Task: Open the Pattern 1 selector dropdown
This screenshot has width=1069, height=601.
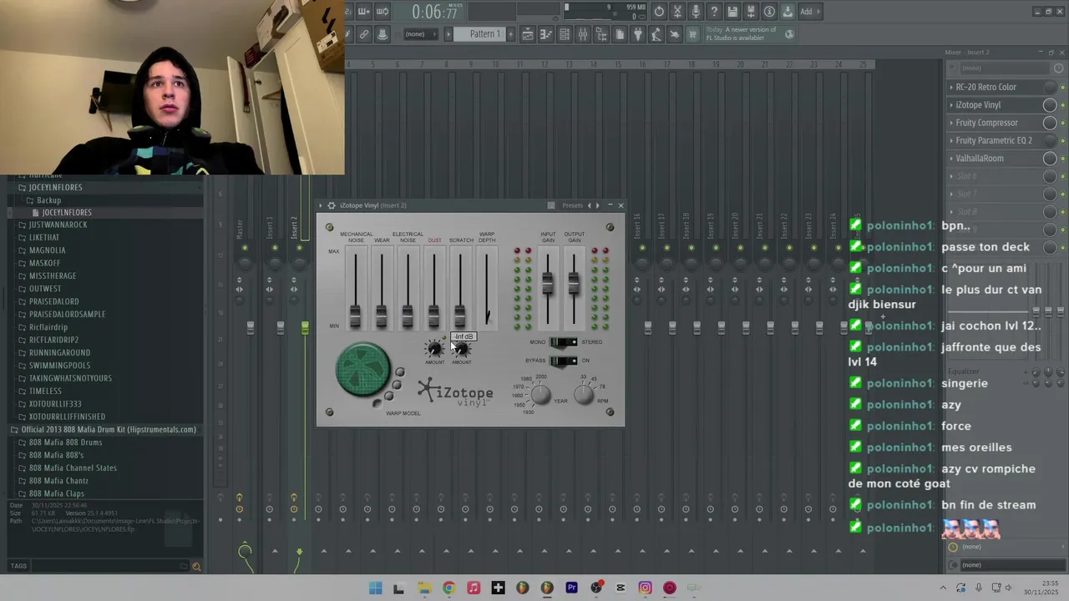Action: click(x=479, y=34)
